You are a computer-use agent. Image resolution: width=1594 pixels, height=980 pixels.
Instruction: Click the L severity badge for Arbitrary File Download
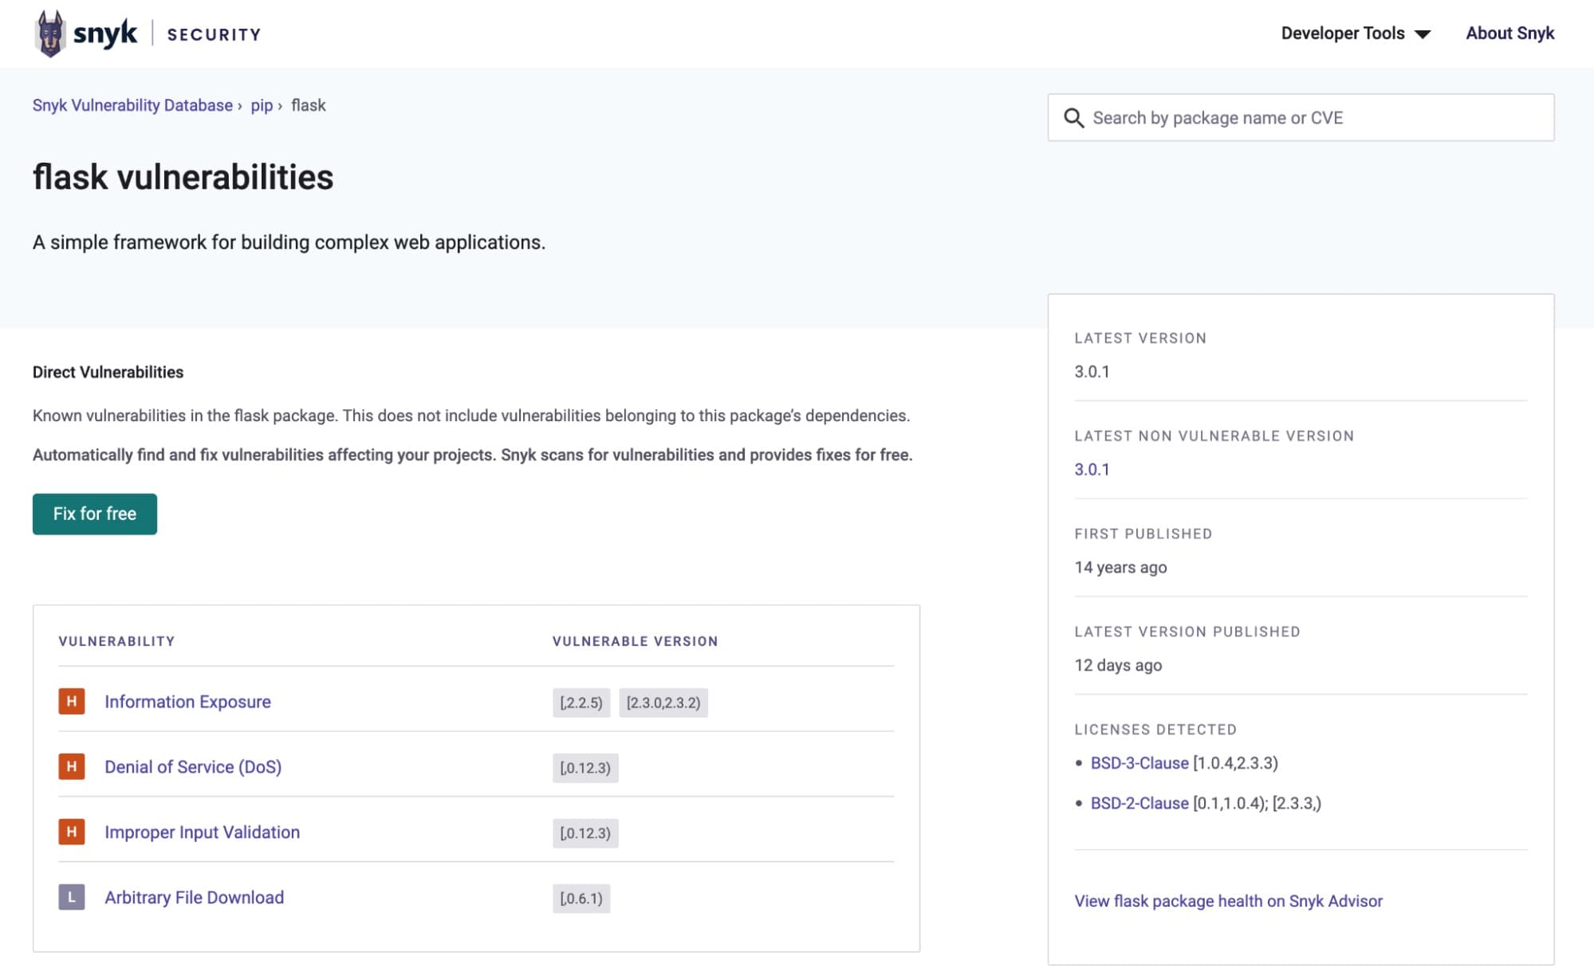(x=72, y=898)
